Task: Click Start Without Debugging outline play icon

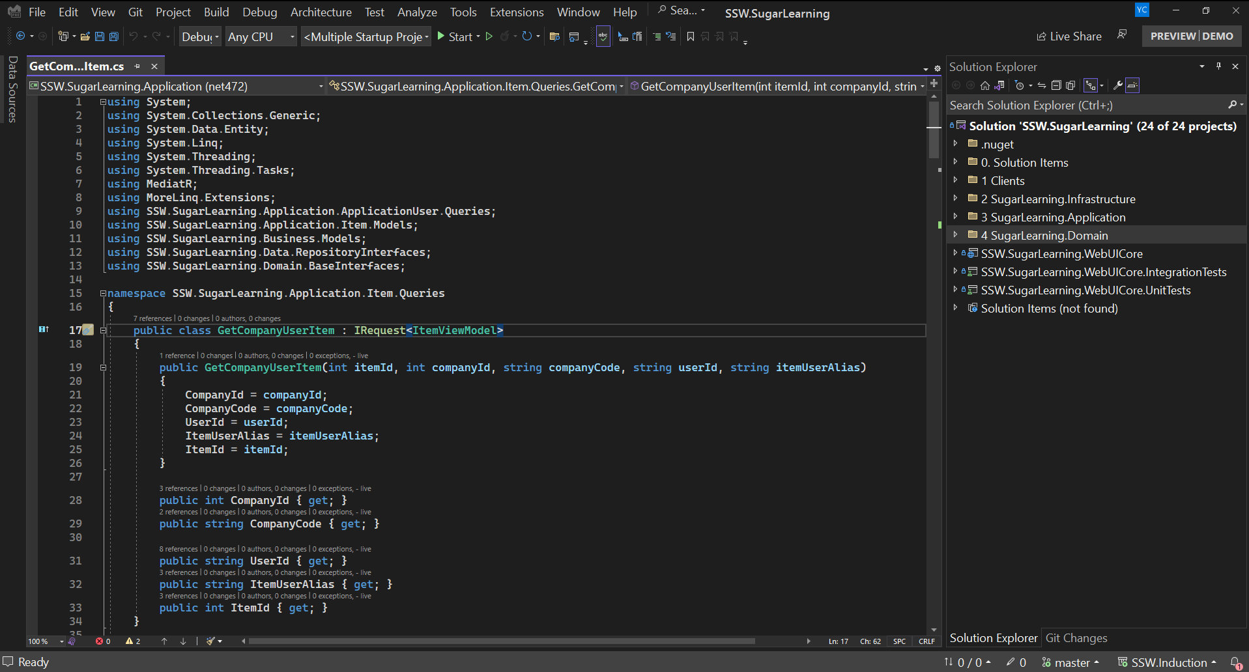Action: click(x=489, y=36)
